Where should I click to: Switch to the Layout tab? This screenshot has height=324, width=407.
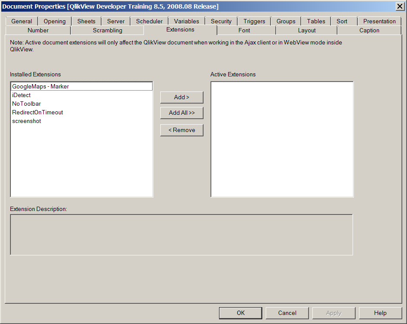(307, 30)
